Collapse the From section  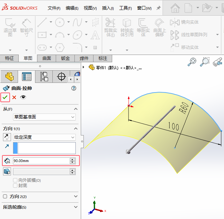(76, 109)
